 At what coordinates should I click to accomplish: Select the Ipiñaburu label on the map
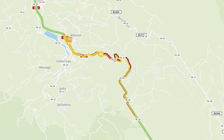[x=64, y=105]
